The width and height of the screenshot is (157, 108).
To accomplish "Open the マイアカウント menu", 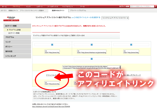I will pyautogui.click(x=67, y=7).
